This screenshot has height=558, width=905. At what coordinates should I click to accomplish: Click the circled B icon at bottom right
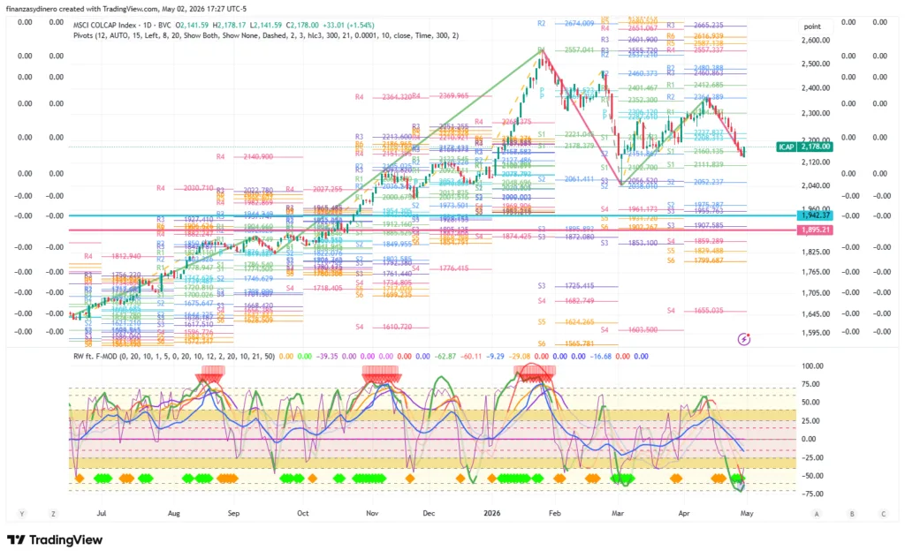(x=852, y=514)
